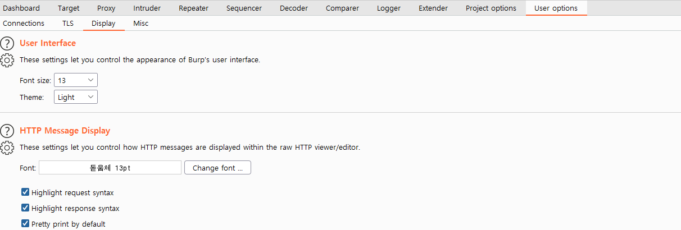Switch to the TLS sub-tab
This screenshot has width=681, height=230.
pos(67,24)
